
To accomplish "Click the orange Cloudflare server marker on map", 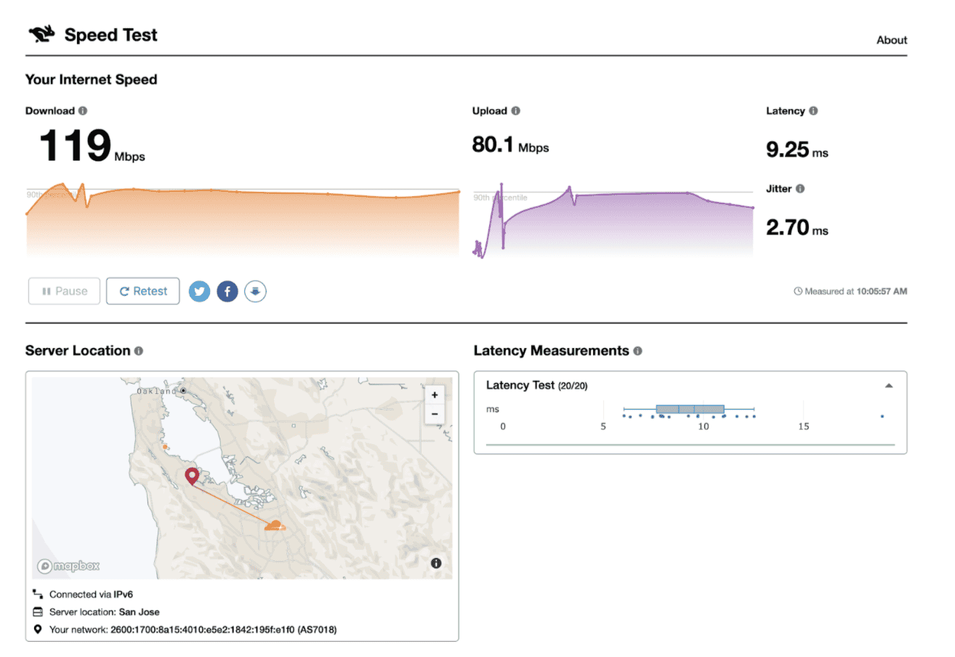I will [x=275, y=525].
